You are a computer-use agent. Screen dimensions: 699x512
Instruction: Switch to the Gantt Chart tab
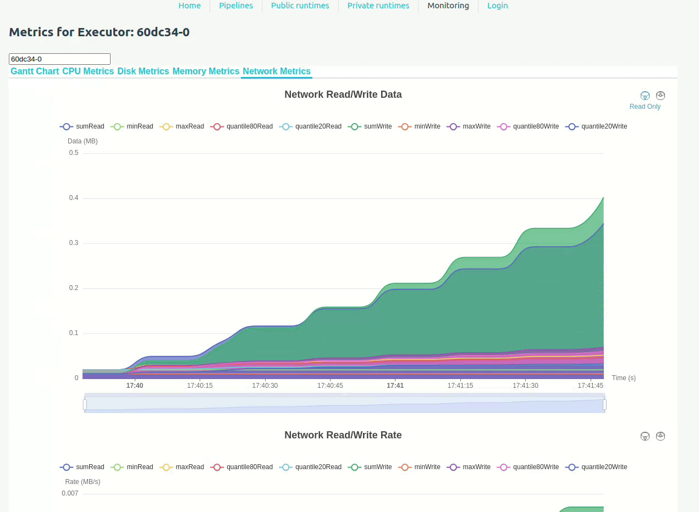point(35,71)
